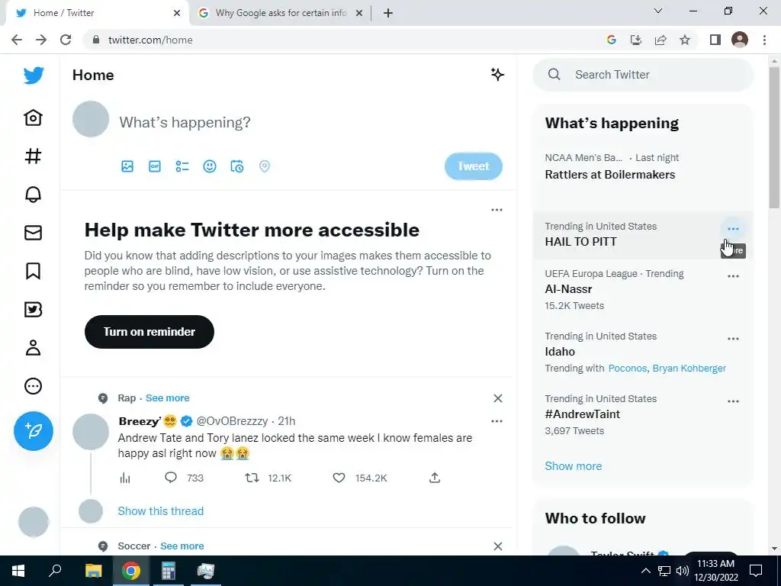This screenshot has height=586, width=781.
Task: Click the round blue compose Tweet button
Action: click(34, 431)
